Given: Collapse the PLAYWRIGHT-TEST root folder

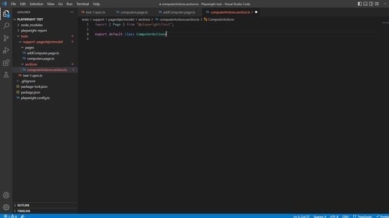Looking at the screenshot, I should click(x=30, y=19).
